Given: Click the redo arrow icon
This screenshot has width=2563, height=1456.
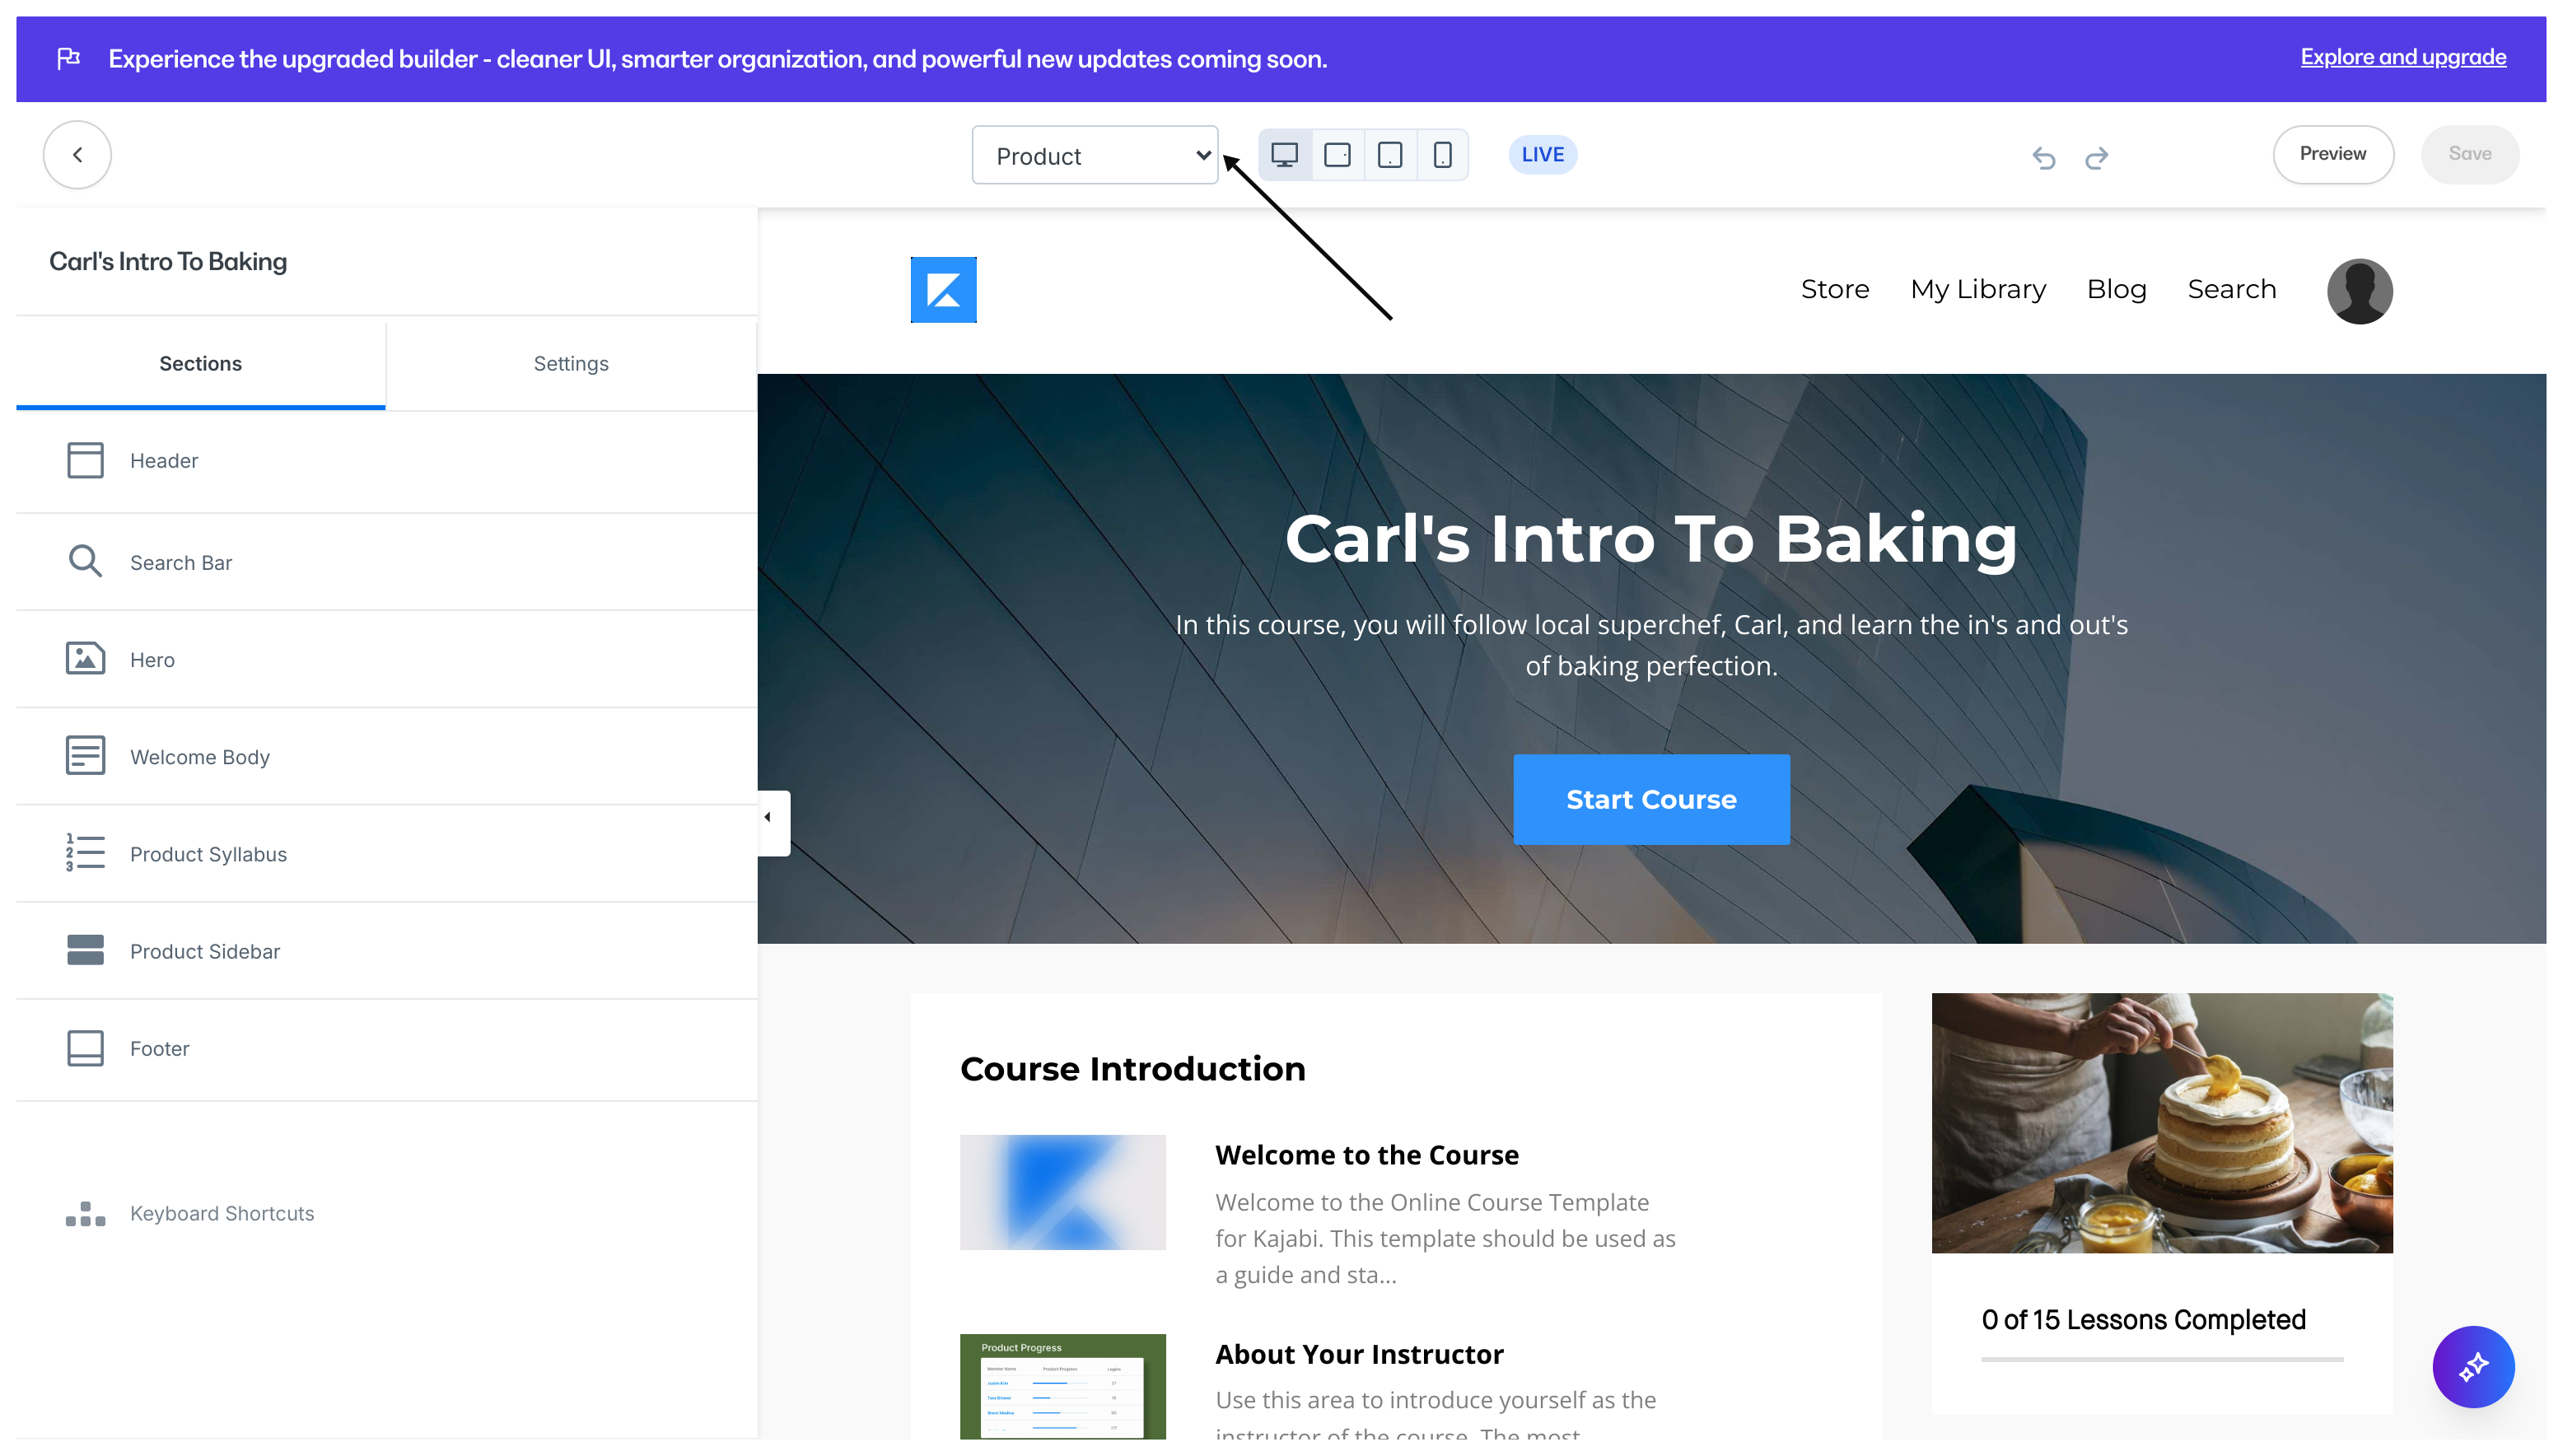Looking at the screenshot, I should (x=2096, y=157).
